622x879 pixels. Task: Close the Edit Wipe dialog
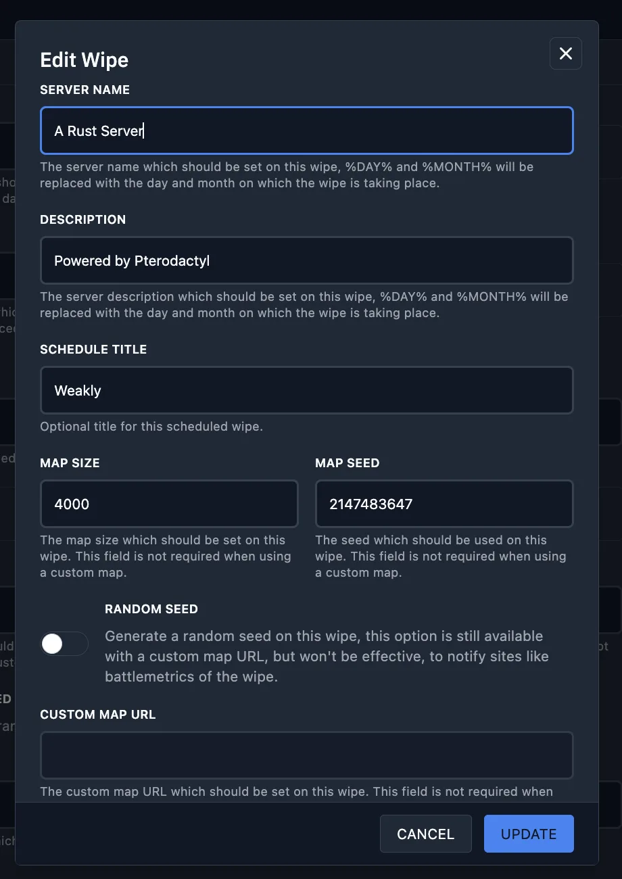[566, 53]
